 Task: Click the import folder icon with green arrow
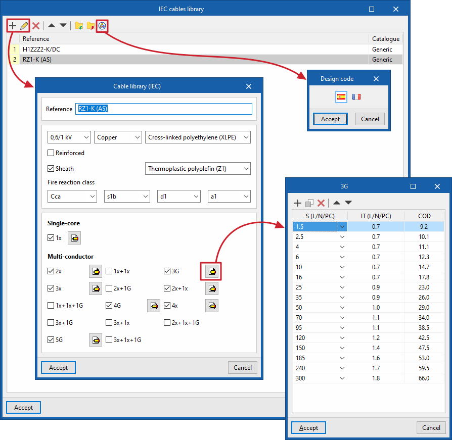click(79, 26)
